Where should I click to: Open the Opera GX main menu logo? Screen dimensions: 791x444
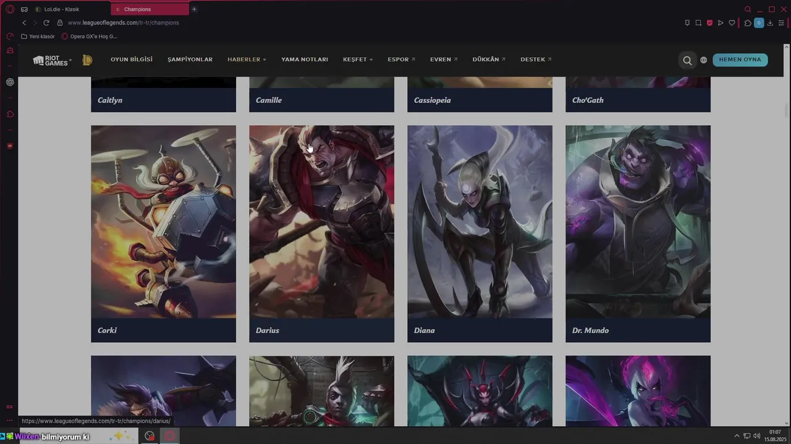(10, 9)
